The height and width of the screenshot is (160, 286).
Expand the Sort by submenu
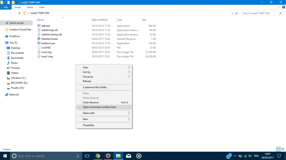(104, 72)
